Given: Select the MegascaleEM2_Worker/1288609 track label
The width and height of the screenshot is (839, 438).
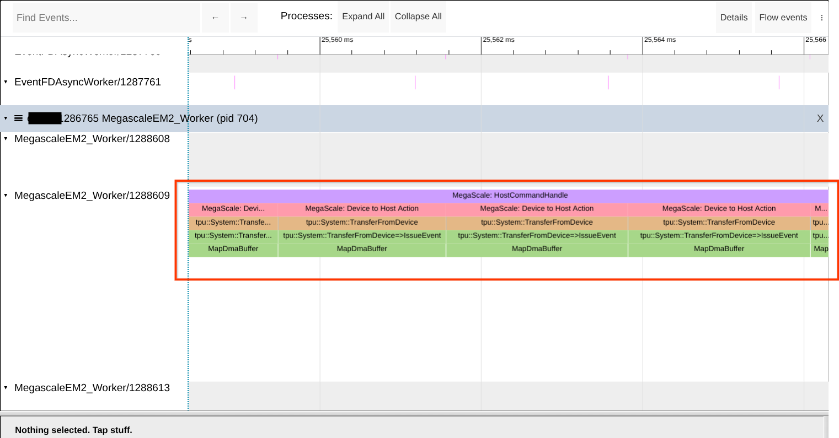Looking at the screenshot, I should [92, 195].
